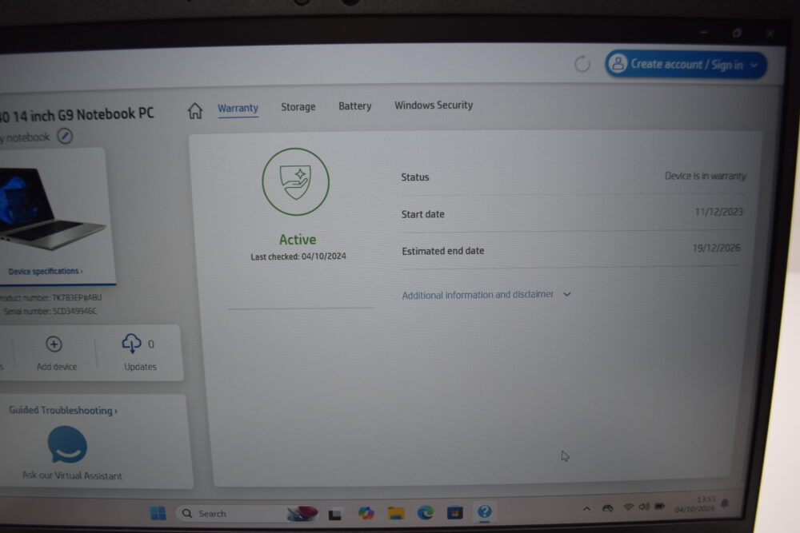The image size is (800, 533).
Task: Open the Windows Security tab
Action: pos(434,105)
